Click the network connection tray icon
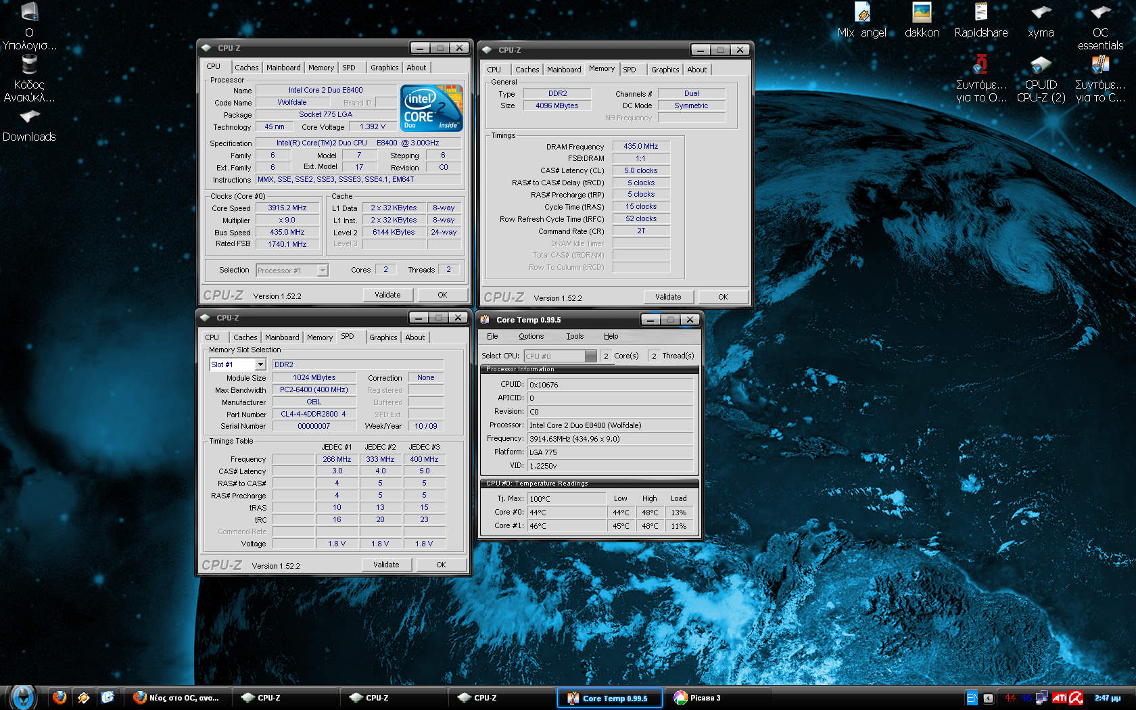Image resolution: width=1136 pixels, height=710 pixels. 1042,697
